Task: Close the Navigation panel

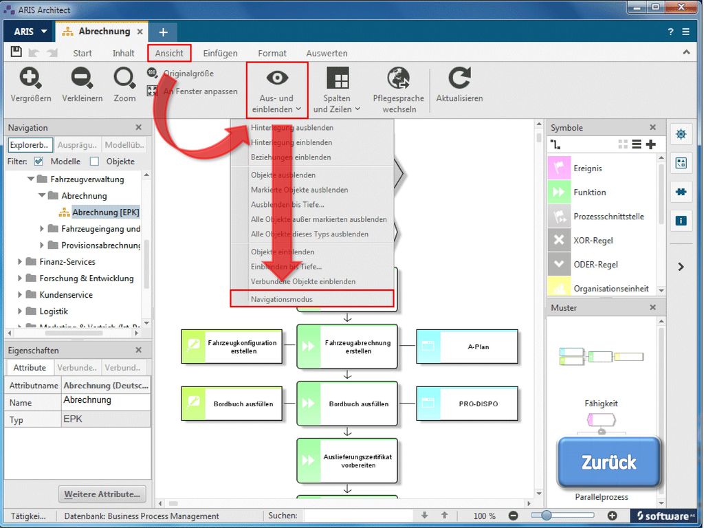Action: [x=138, y=127]
